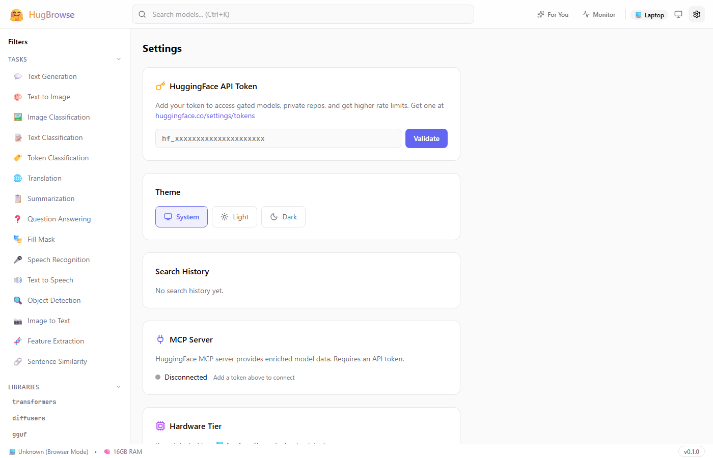Viewport: 713px width, 458px height.
Task: Open the For You page
Action: tap(553, 14)
